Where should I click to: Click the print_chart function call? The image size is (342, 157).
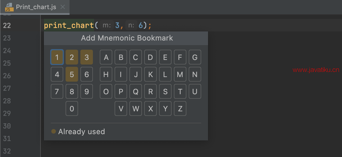[x=69, y=25]
